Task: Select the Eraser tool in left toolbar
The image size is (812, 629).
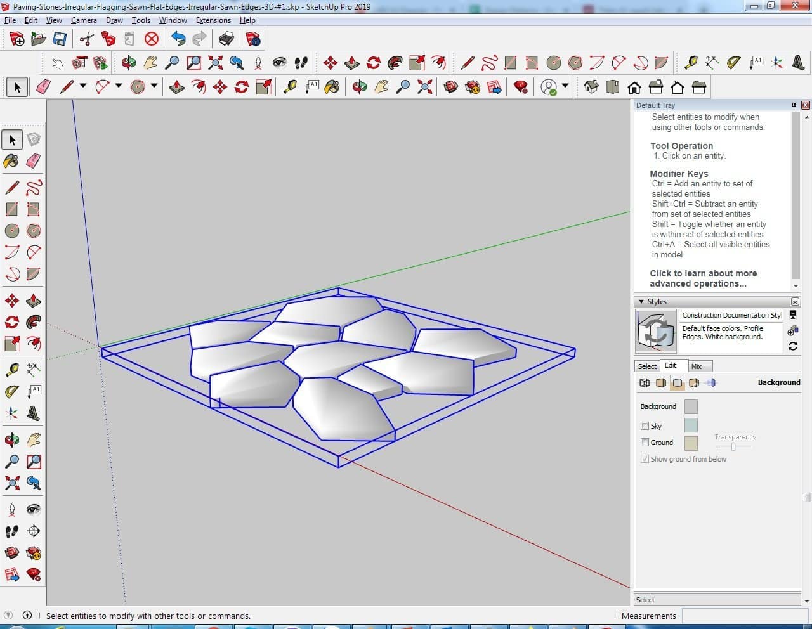Action: [x=34, y=161]
